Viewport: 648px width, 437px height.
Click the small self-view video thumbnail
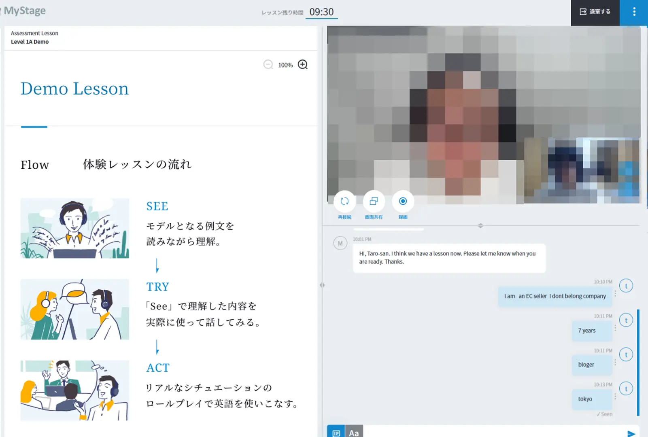click(582, 170)
